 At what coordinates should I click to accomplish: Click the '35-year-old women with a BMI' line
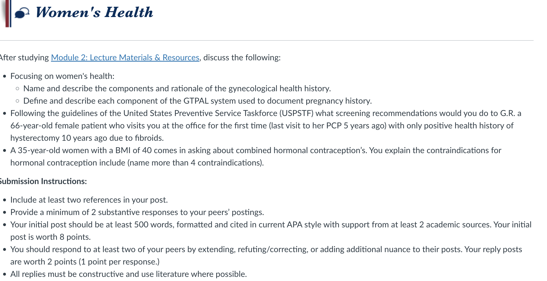click(256, 150)
